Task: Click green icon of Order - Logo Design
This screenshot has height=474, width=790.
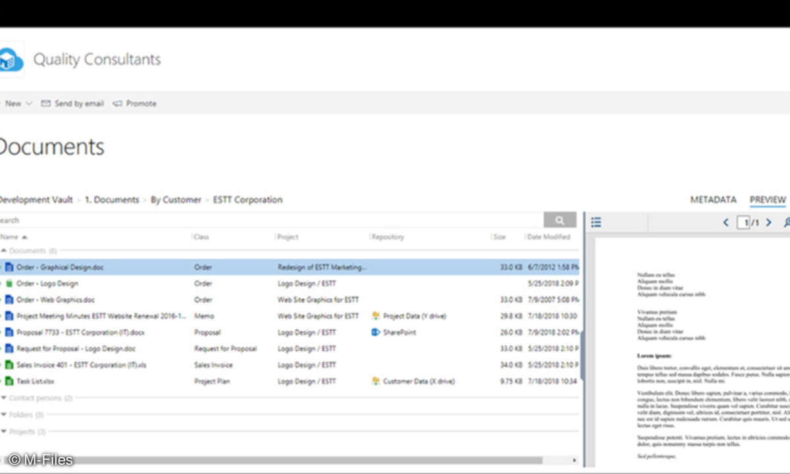Action: (x=9, y=284)
